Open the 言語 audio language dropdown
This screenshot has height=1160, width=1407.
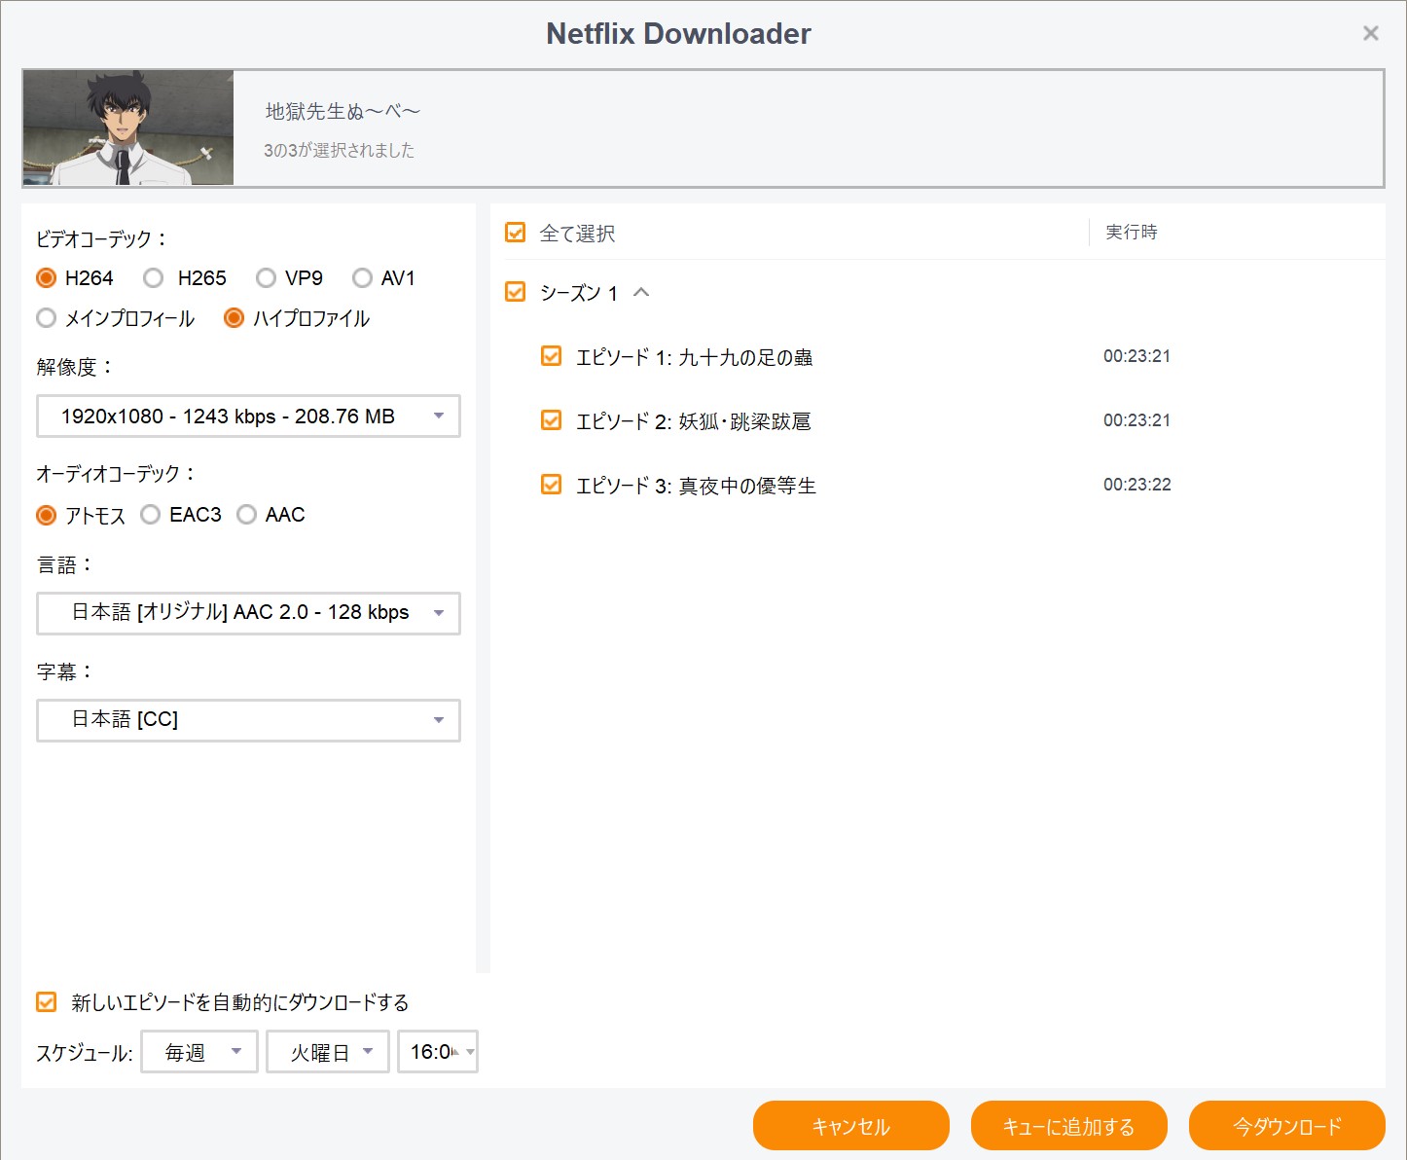248,613
